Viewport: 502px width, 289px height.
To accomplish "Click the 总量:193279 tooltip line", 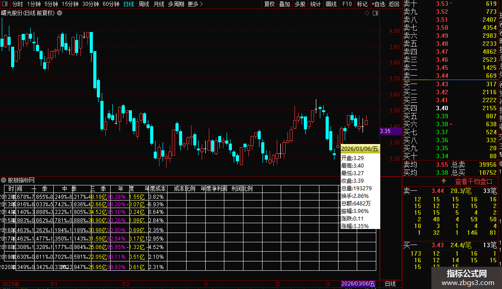I will [356, 189].
